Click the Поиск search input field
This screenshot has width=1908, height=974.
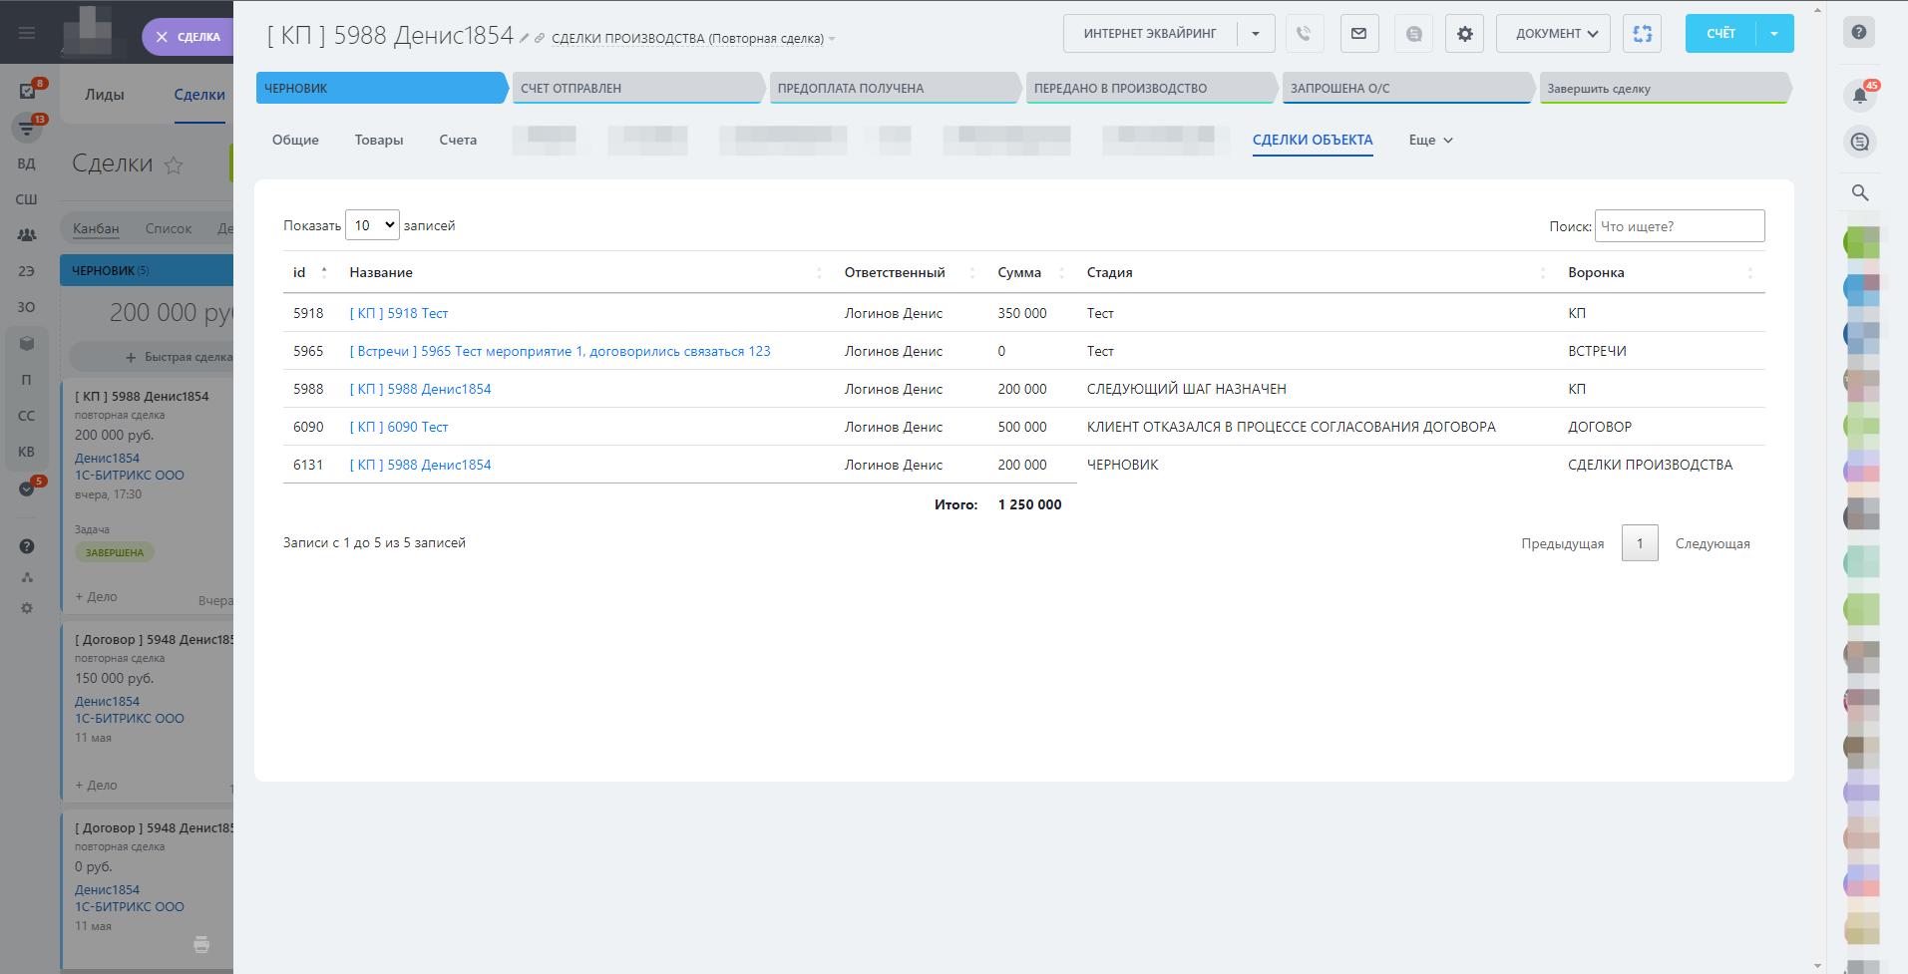[x=1679, y=226]
